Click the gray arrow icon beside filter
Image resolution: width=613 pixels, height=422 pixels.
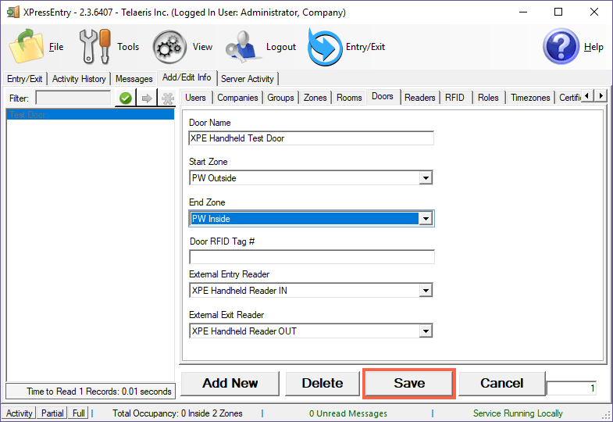(x=146, y=98)
